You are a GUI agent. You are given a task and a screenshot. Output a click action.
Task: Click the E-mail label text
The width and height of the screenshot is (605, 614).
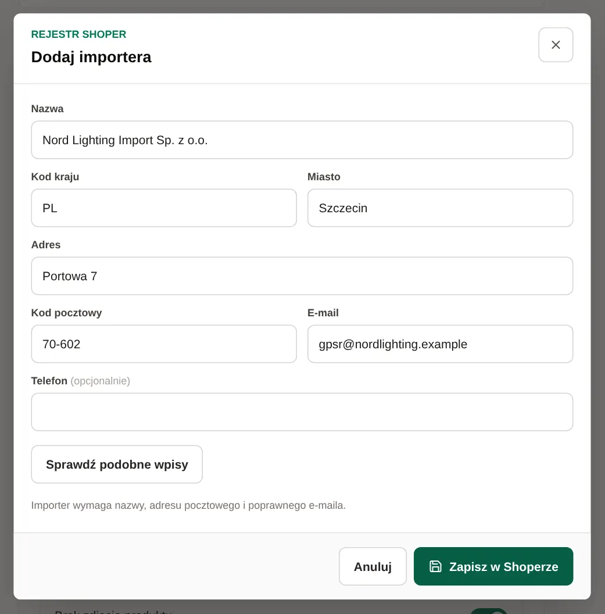323,313
